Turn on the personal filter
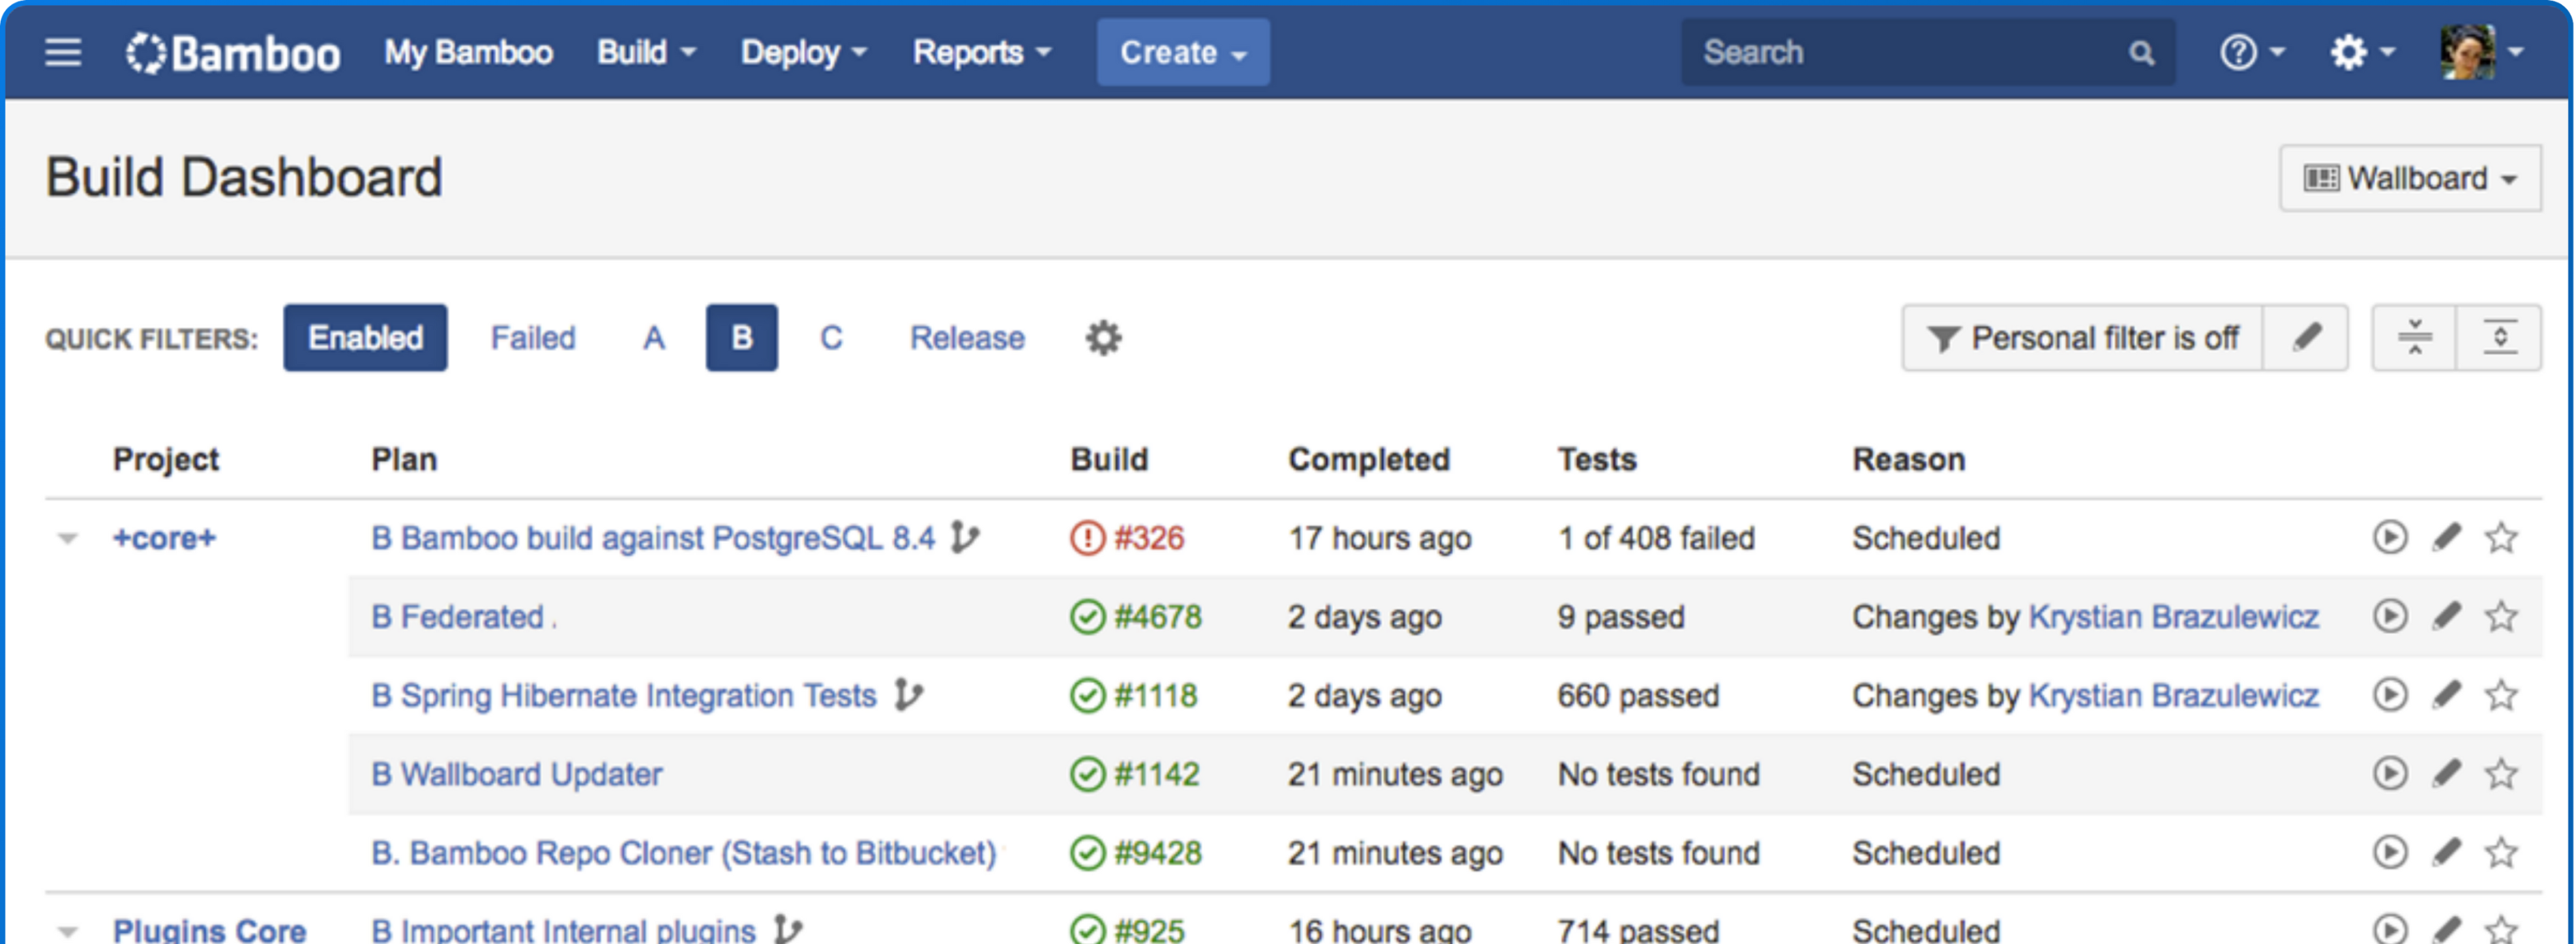 point(2082,338)
